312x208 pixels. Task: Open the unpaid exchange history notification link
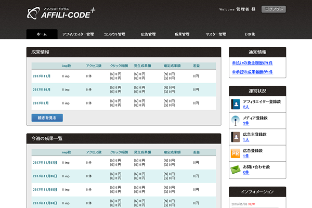[x=252, y=62]
